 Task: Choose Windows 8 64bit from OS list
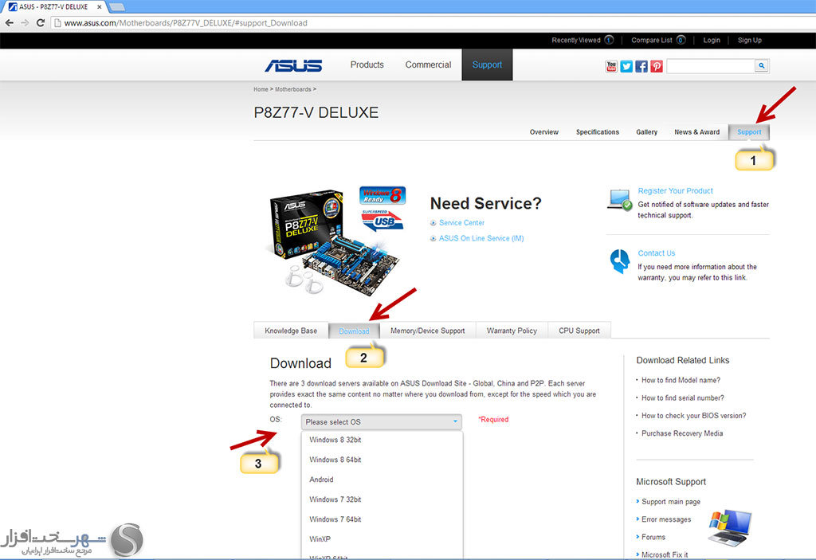(335, 460)
